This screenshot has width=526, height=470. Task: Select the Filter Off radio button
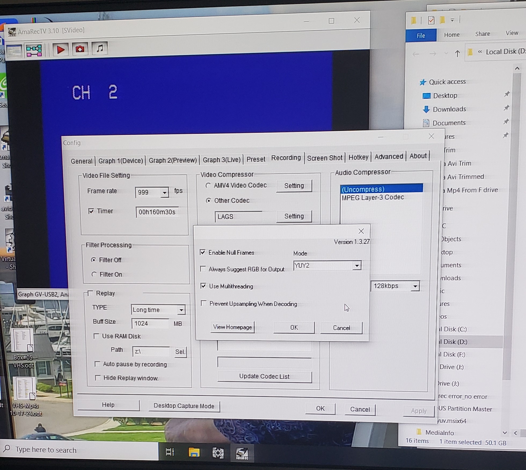point(93,260)
